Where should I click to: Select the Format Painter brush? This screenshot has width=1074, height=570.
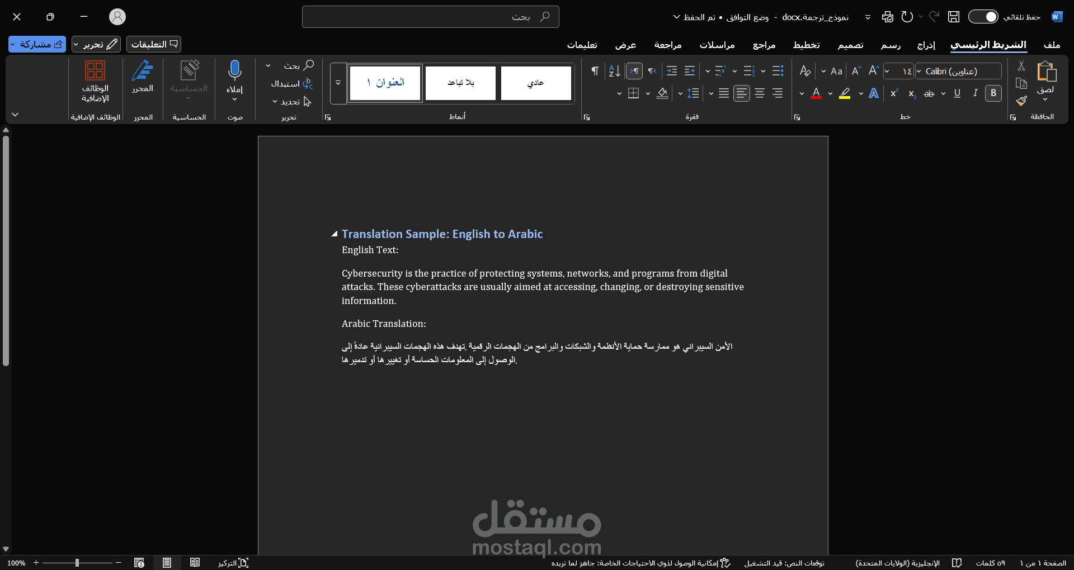(x=1021, y=101)
